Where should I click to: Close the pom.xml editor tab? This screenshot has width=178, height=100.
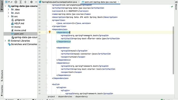(118, 2)
